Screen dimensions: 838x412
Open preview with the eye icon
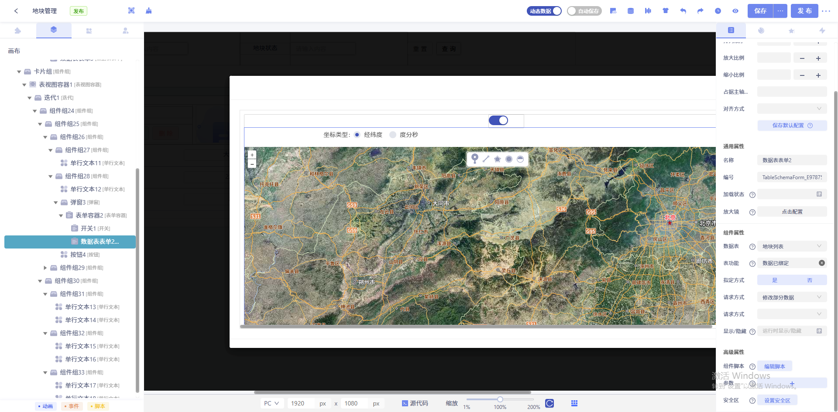[x=735, y=11]
